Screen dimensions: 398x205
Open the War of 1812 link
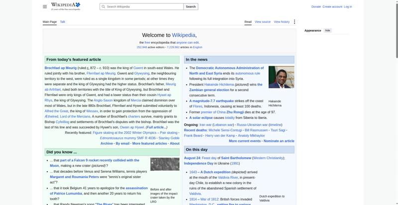point(210,200)
